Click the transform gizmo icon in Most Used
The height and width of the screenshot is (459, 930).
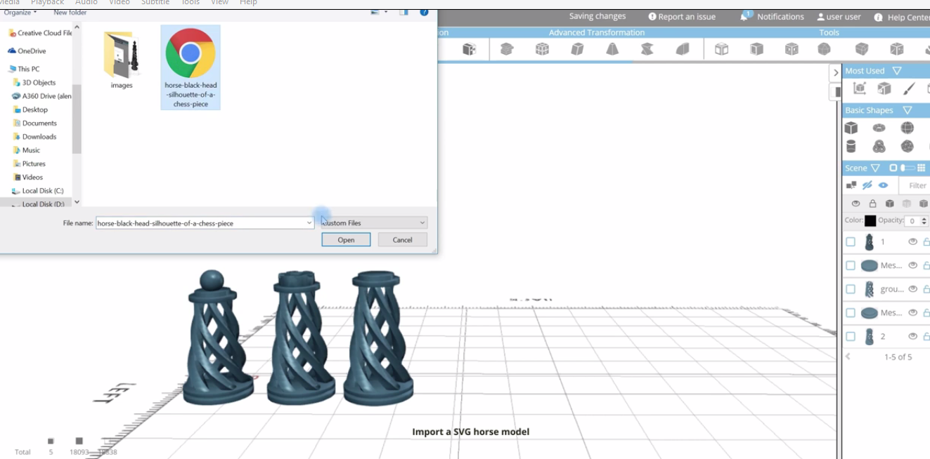point(859,88)
